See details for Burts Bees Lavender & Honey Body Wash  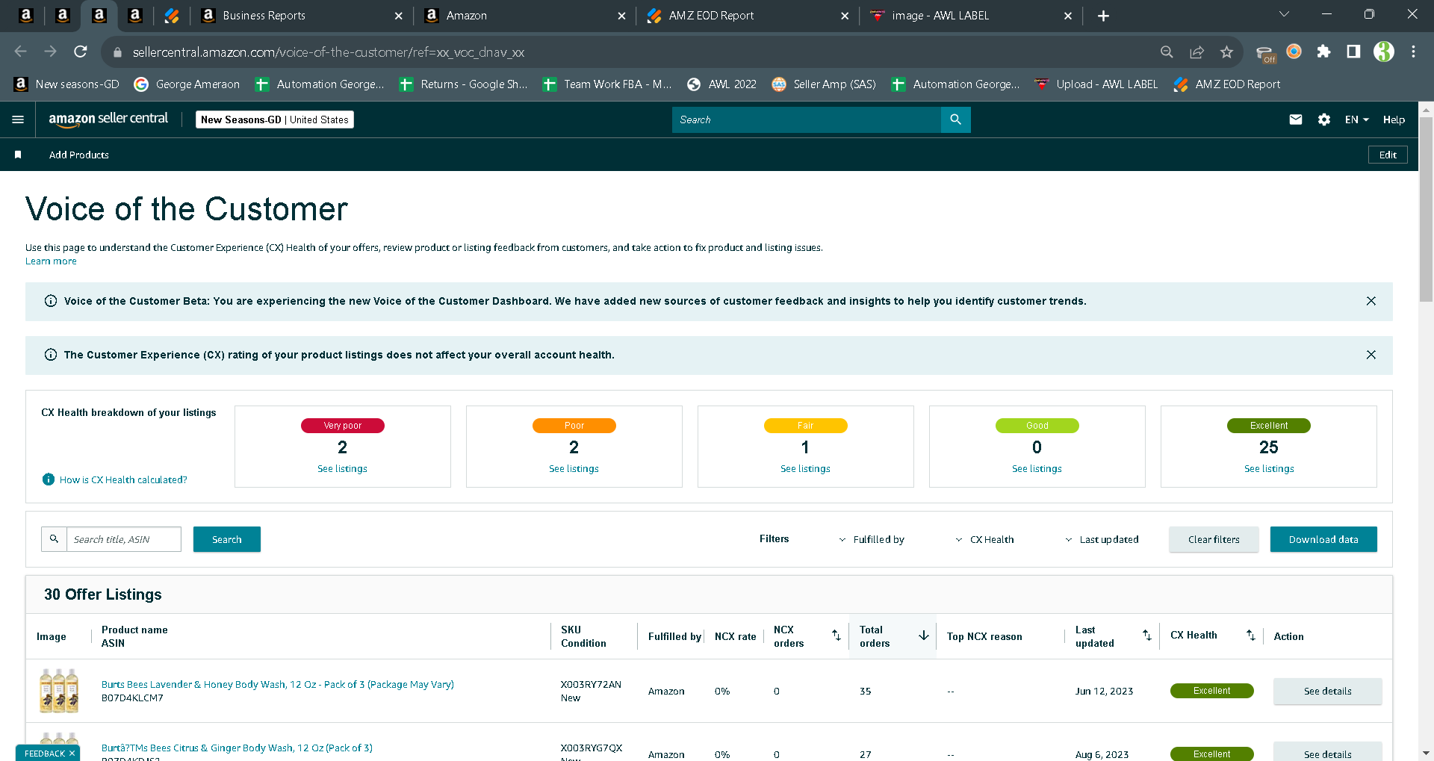tap(1328, 691)
